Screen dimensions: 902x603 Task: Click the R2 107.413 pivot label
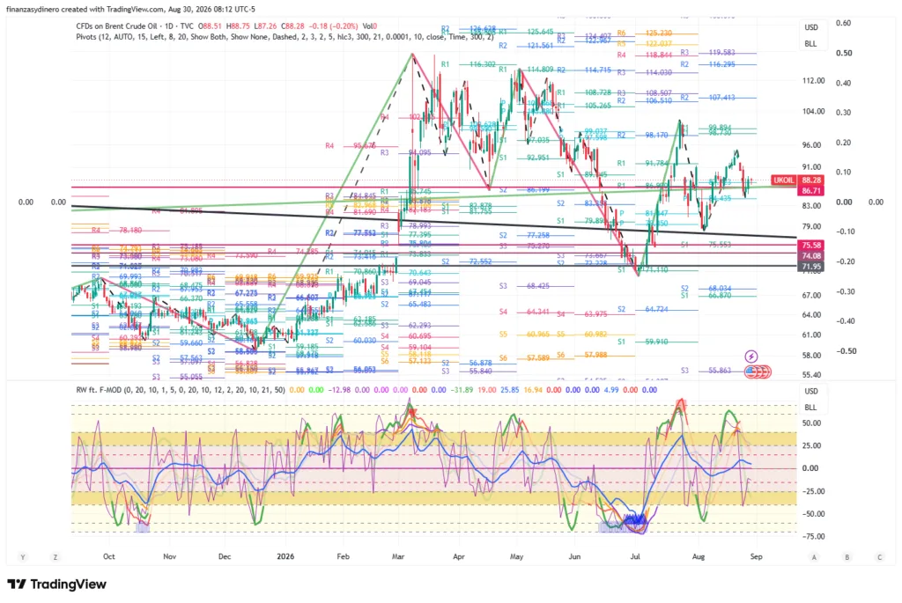click(707, 98)
